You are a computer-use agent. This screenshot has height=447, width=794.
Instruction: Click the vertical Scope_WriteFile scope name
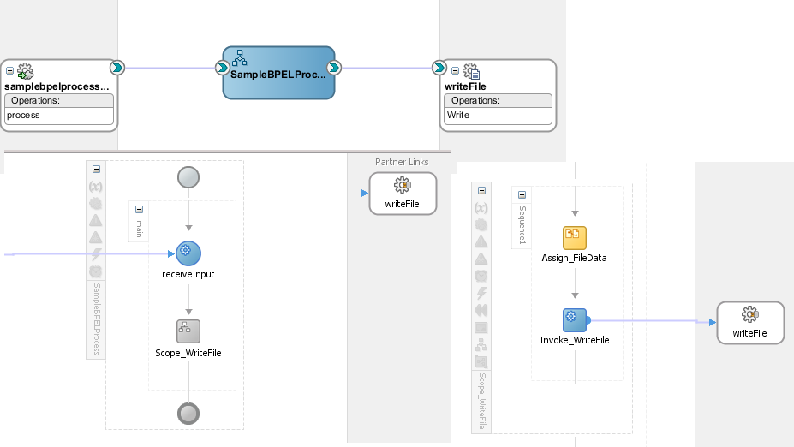coord(482,401)
